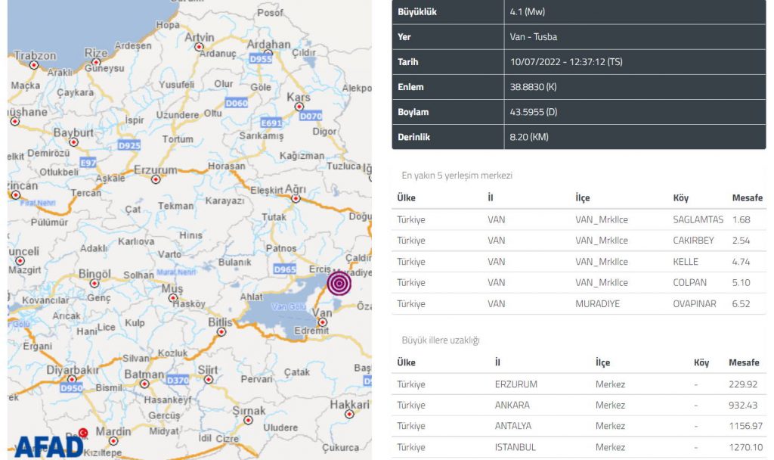Click the Derinlik row label
Screen dimensions: 774x460
tap(413, 137)
